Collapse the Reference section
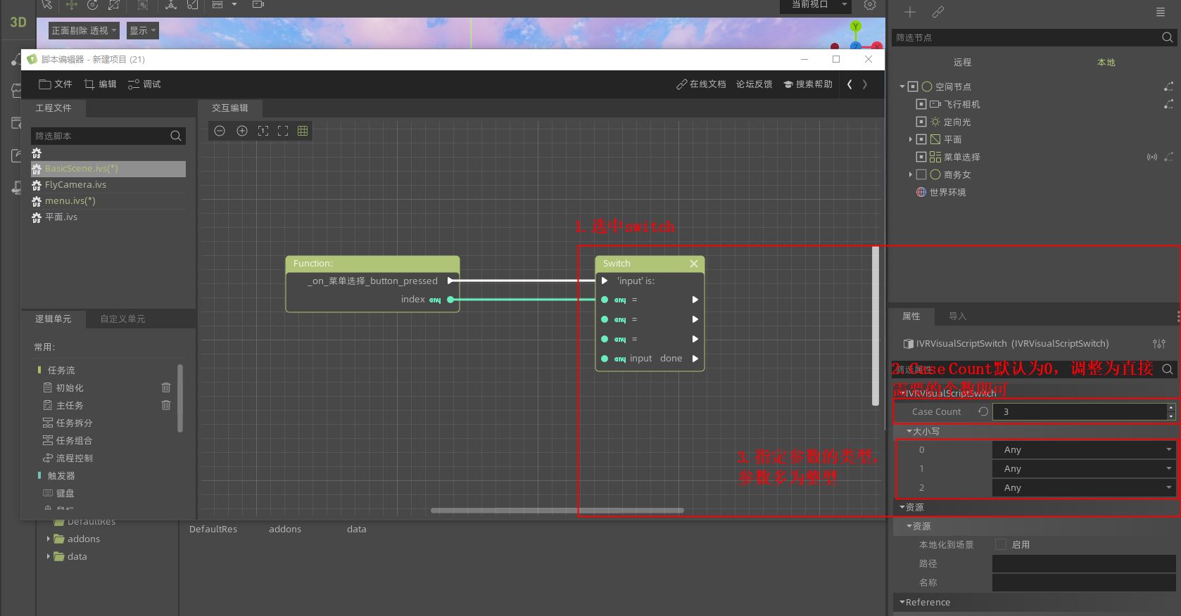 (902, 602)
